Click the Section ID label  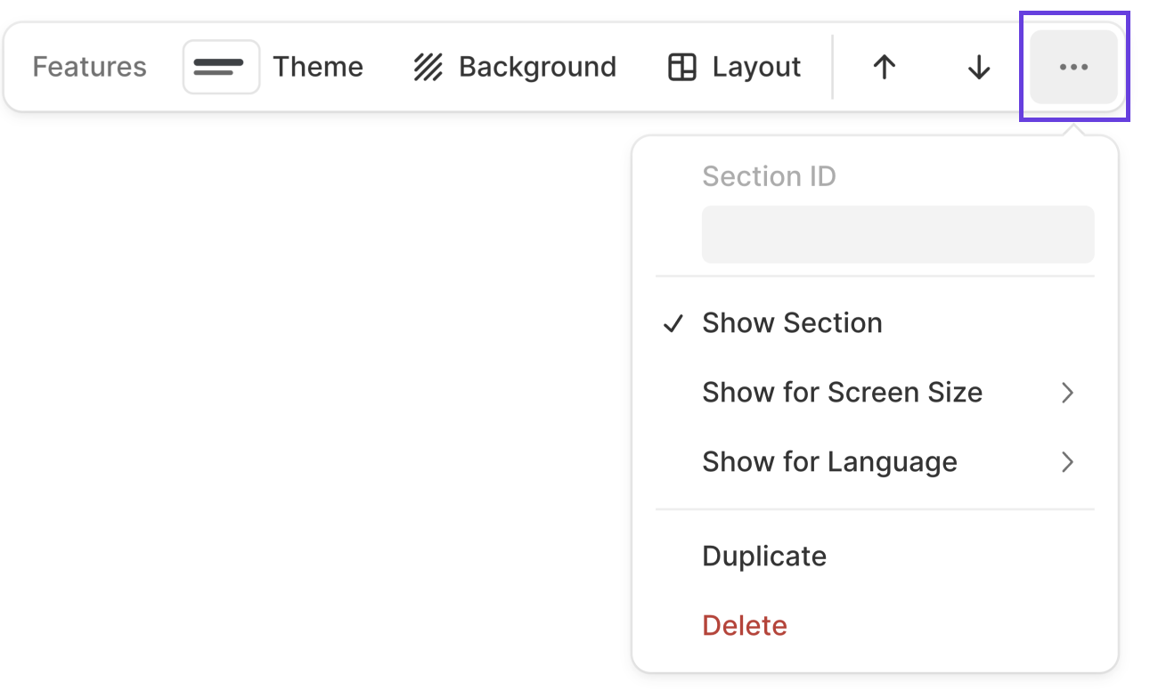pyautogui.click(x=769, y=175)
